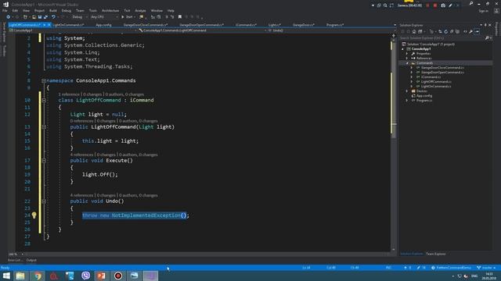501x281 pixels.
Task: Collapse the namespace ConsoleApp1.Commands code block
Action: click(44, 80)
